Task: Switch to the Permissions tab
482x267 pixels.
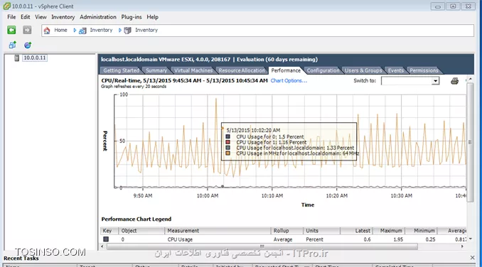Action: [424, 70]
